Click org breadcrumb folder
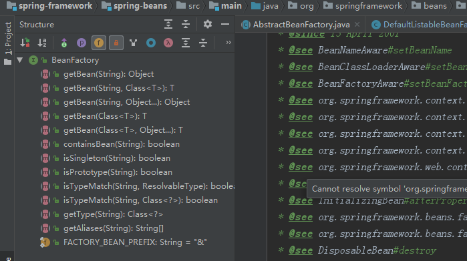Image resolution: width=467 pixels, height=261 pixels. pos(307,5)
